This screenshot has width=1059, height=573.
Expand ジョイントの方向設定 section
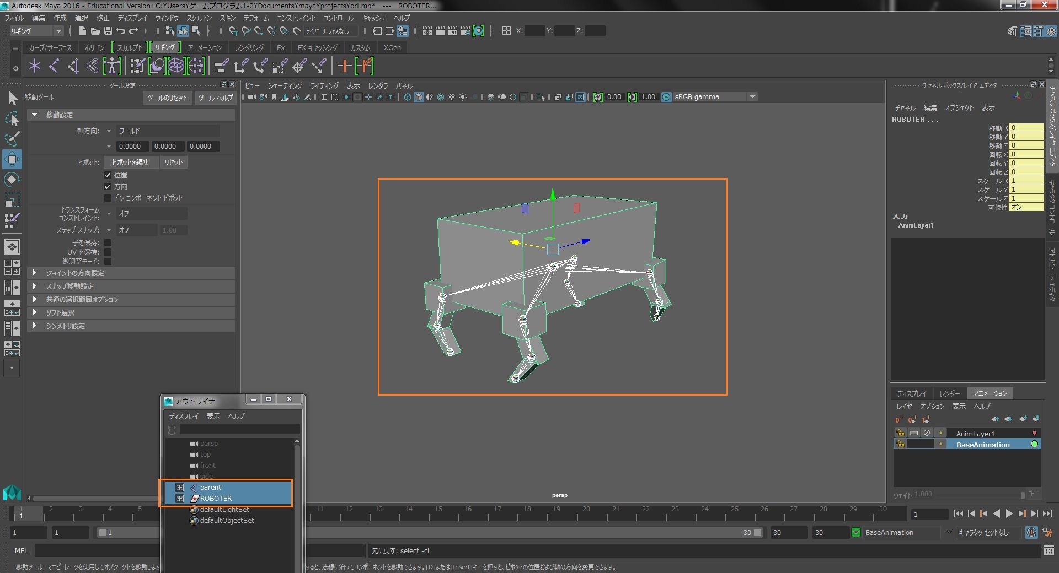tap(131, 273)
